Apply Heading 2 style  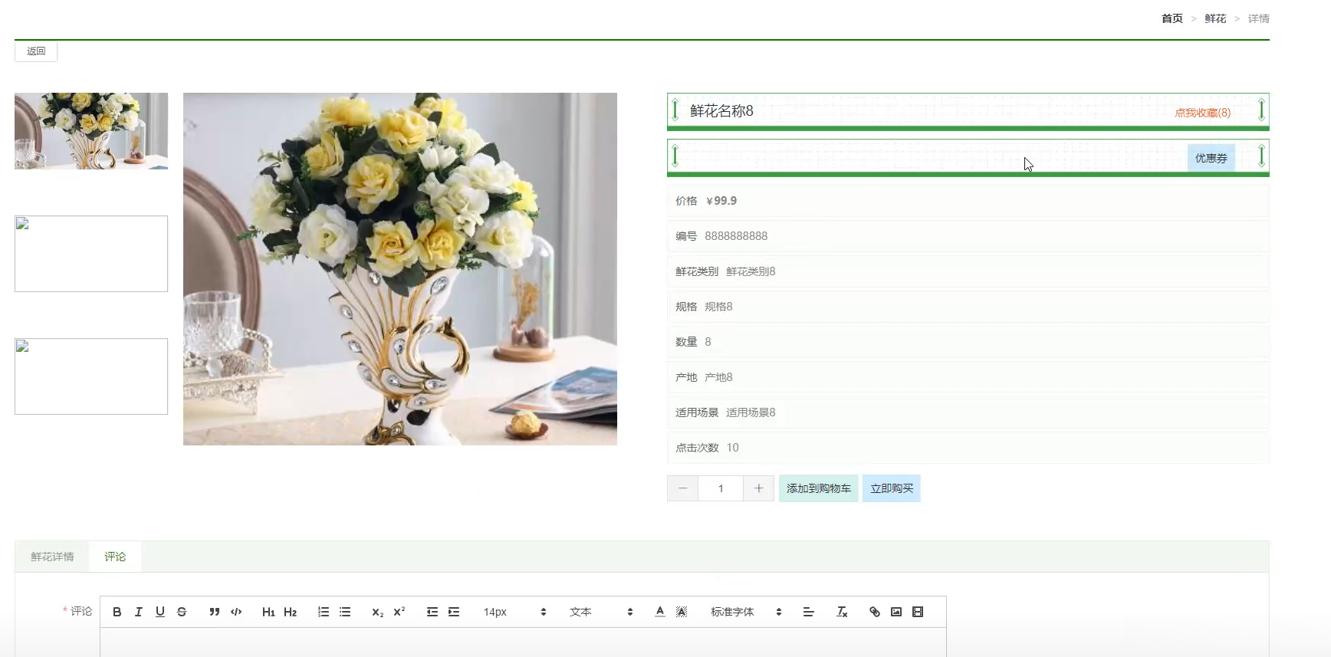click(x=290, y=612)
